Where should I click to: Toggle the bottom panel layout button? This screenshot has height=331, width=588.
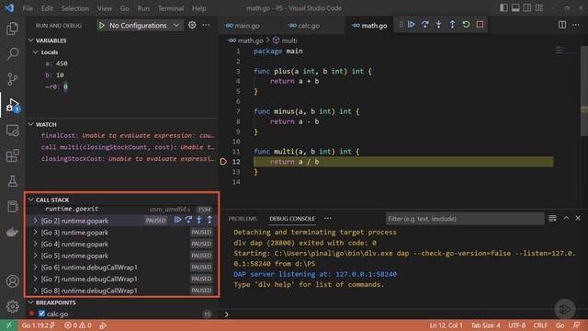(x=515, y=8)
